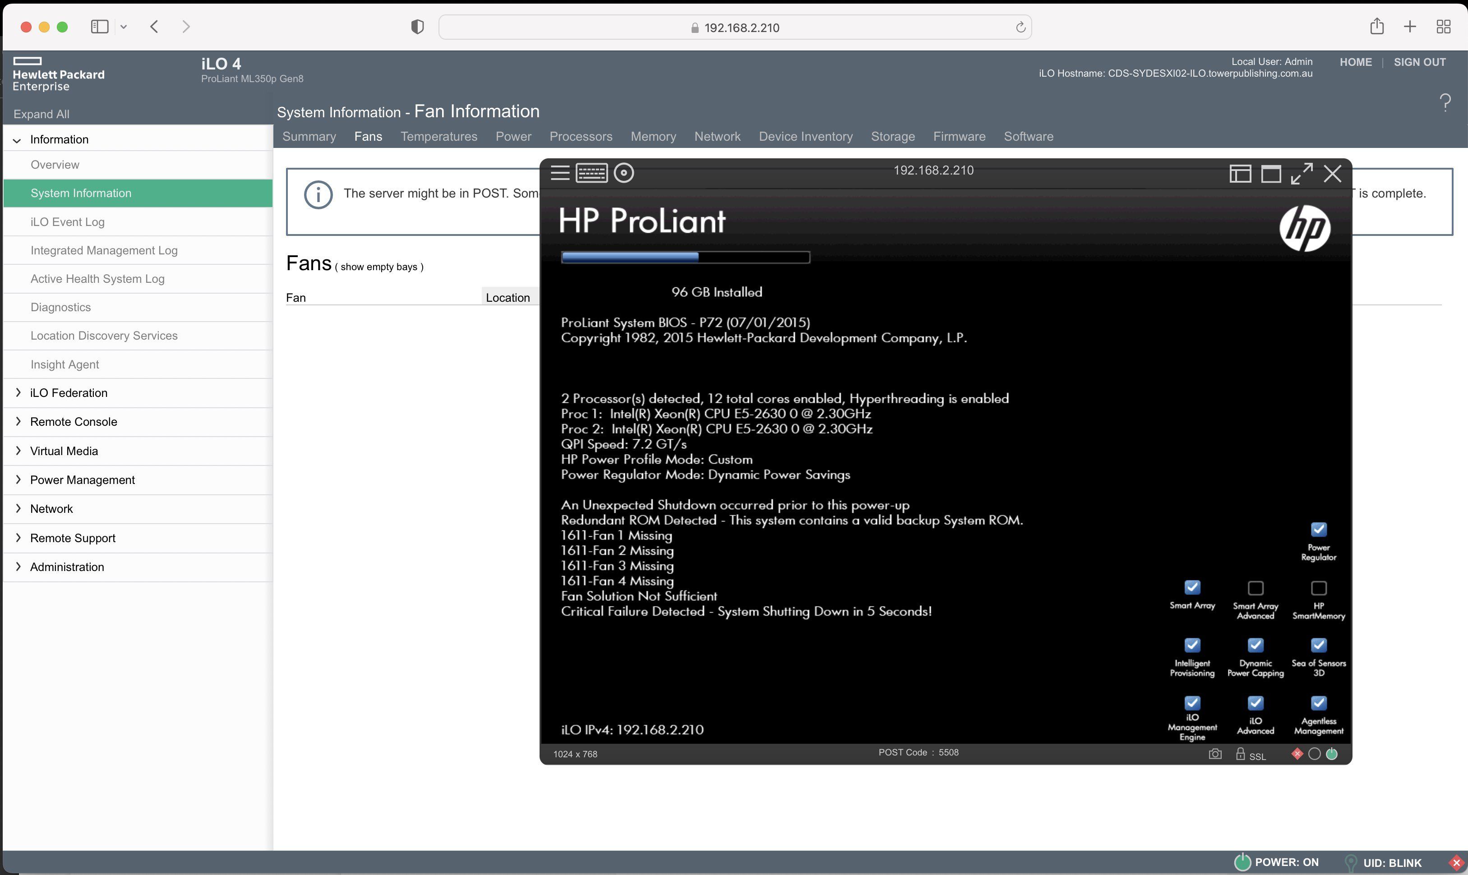Switch to the Power tab

(x=513, y=136)
